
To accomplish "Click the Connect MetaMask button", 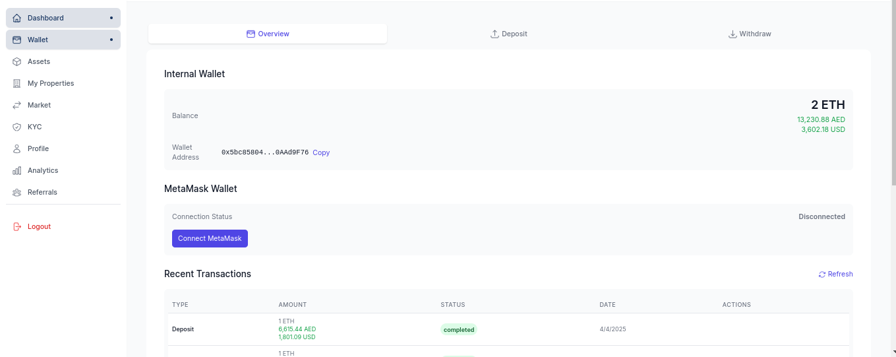I will tap(210, 238).
